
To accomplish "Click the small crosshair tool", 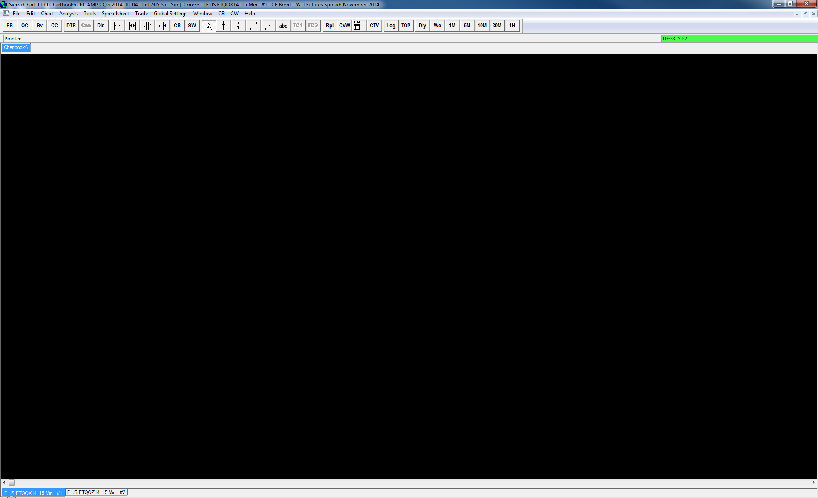I will (x=239, y=26).
